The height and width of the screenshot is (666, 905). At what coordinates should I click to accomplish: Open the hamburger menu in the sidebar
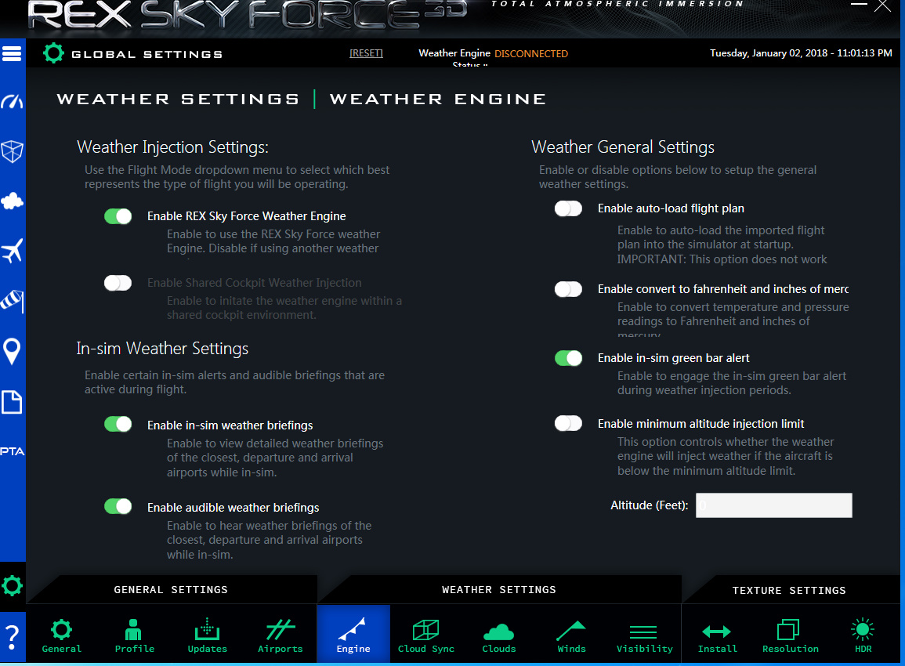pos(12,54)
